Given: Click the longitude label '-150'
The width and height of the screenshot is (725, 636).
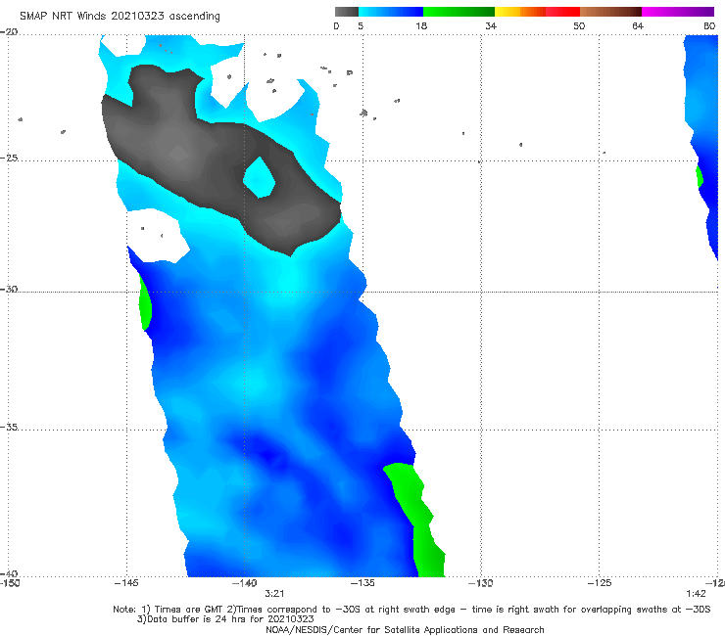Looking at the screenshot, I should pos(10,583).
